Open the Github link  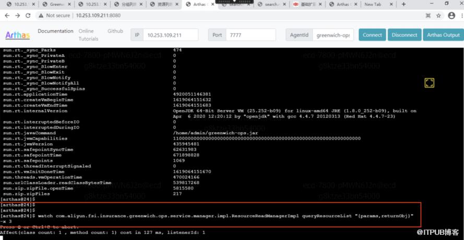115,31
